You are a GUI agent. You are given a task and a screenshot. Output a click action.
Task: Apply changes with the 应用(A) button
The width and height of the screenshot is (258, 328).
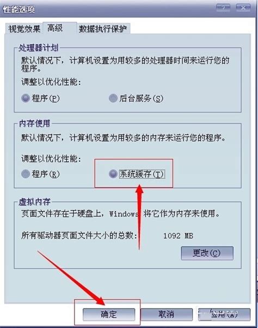click(x=224, y=314)
